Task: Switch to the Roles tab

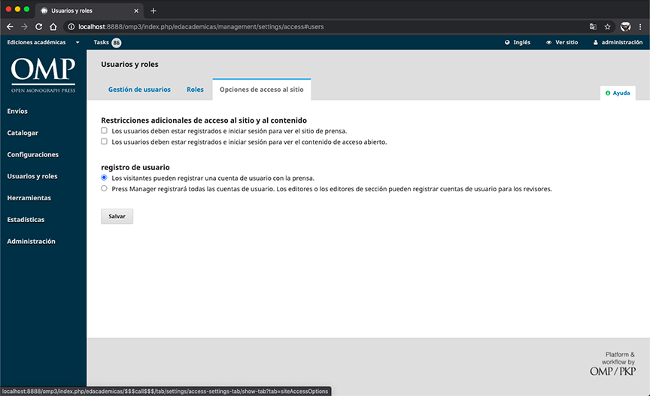Action: click(195, 90)
